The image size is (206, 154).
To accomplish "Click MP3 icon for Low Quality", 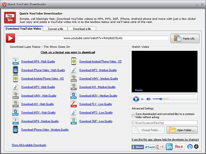I will [x=74, y=113].
